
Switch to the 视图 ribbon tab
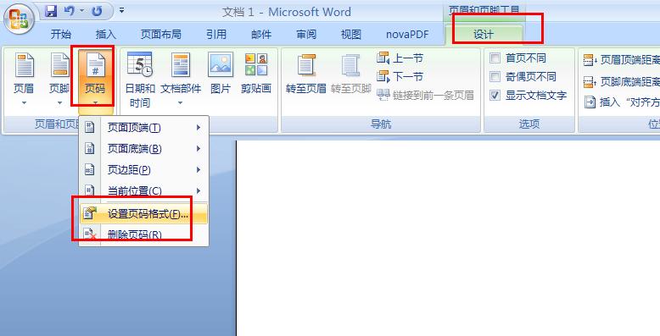(x=351, y=35)
